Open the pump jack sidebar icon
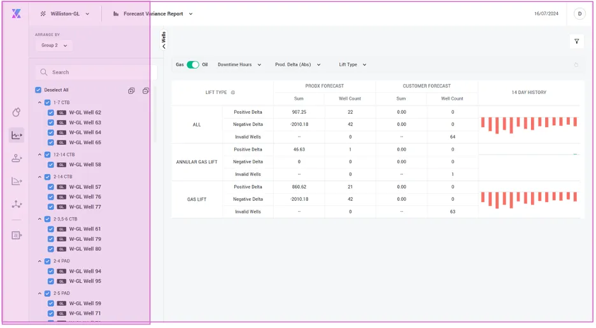This screenshot has width=596, height=328. tap(17, 158)
